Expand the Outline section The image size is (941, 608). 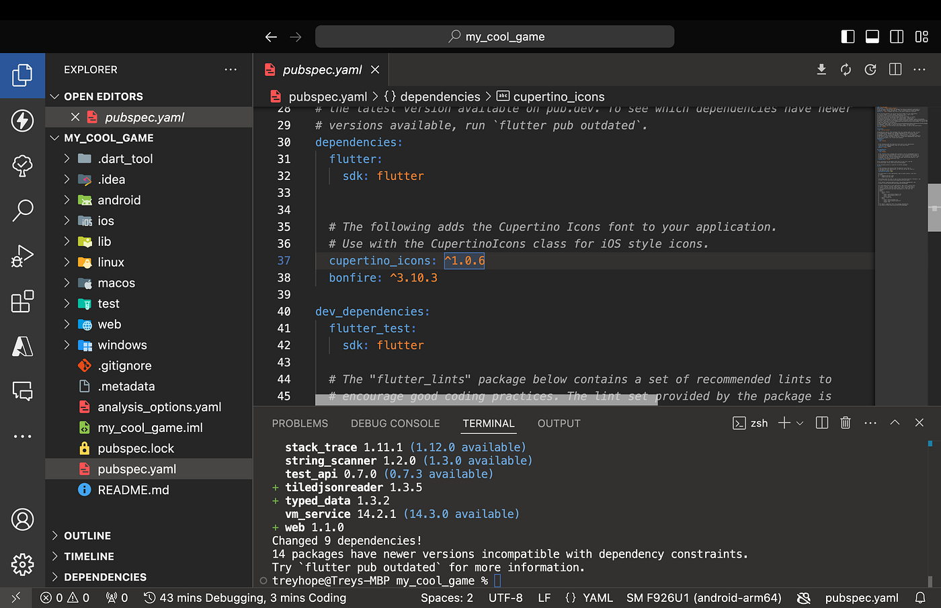[x=55, y=535]
